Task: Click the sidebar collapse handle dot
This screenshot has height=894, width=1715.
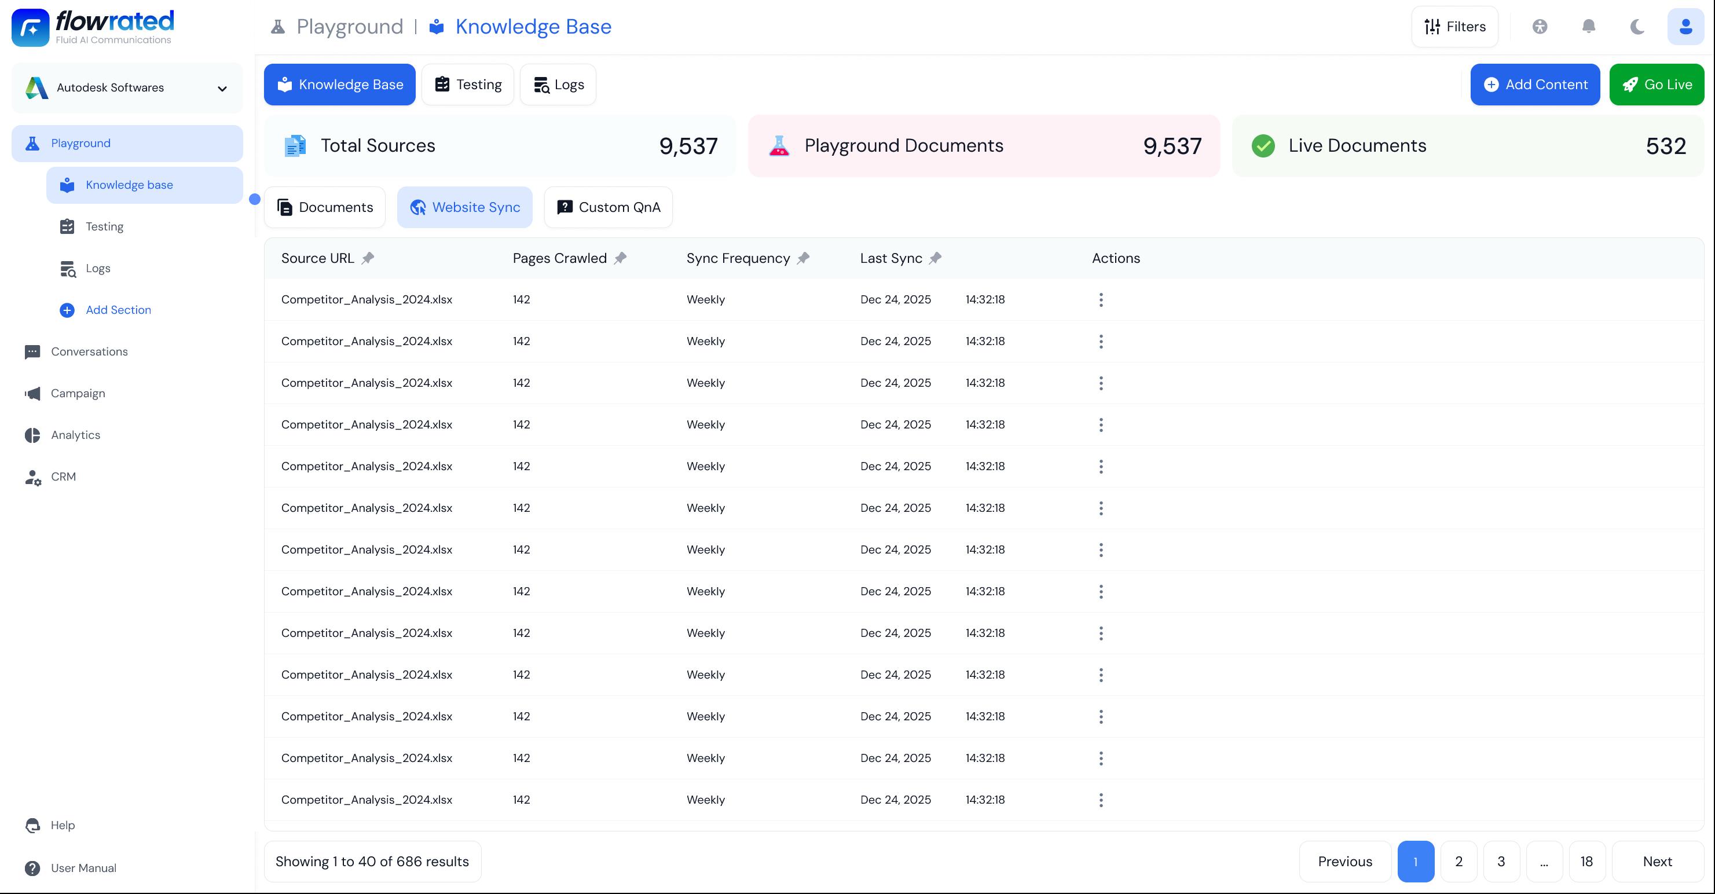Action: click(x=254, y=199)
